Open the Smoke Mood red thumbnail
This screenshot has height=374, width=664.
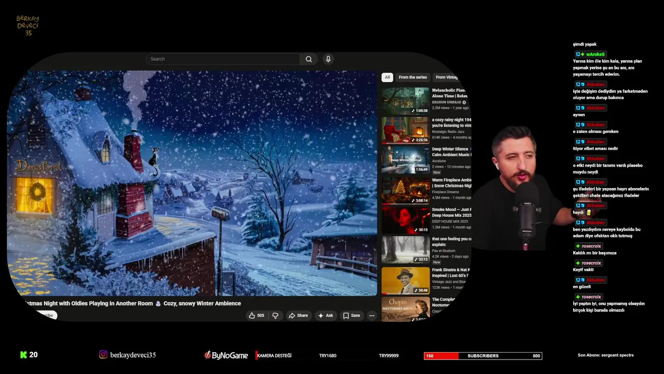[x=406, y=220]
